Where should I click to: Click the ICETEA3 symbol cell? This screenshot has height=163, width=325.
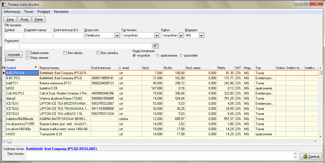22,113
